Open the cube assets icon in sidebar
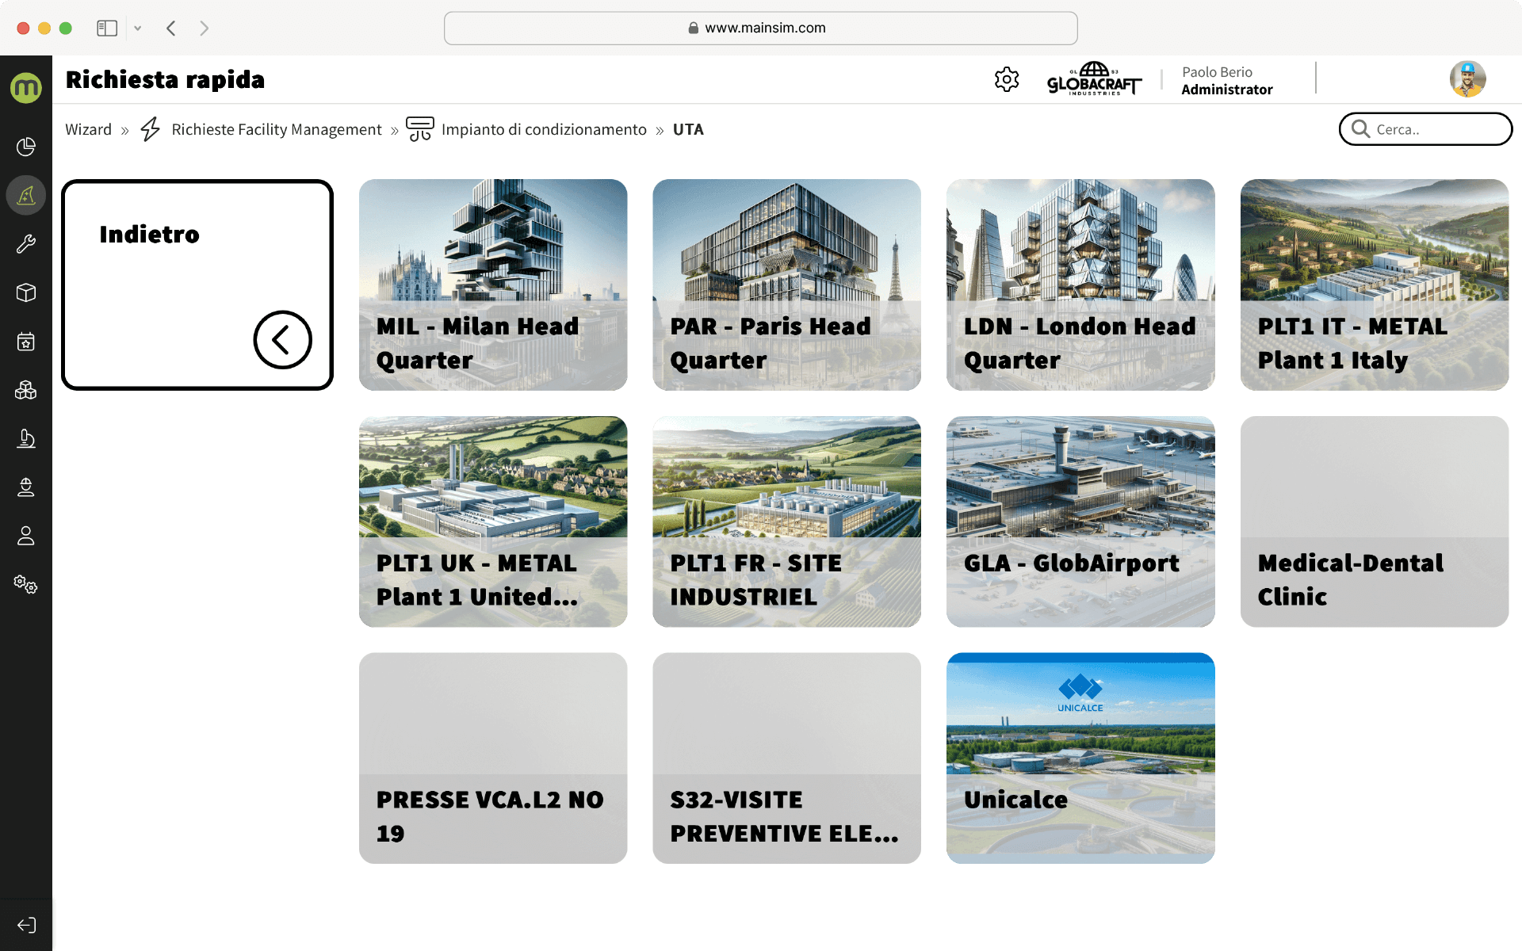 point(26,292)
